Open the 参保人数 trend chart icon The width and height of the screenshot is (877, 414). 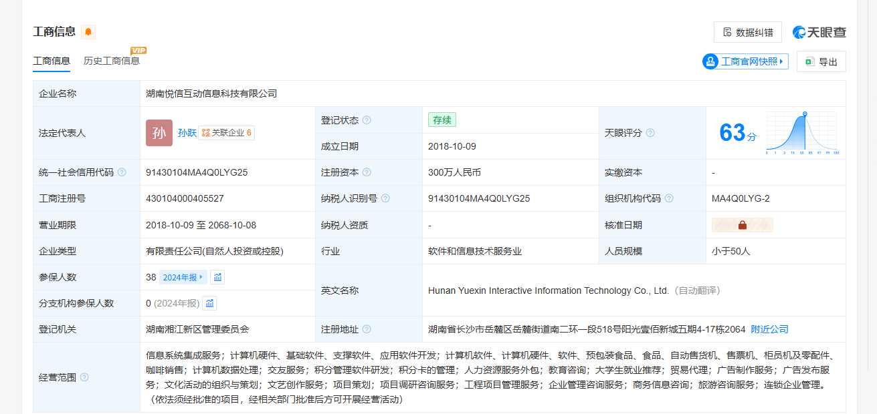(217, 277)
